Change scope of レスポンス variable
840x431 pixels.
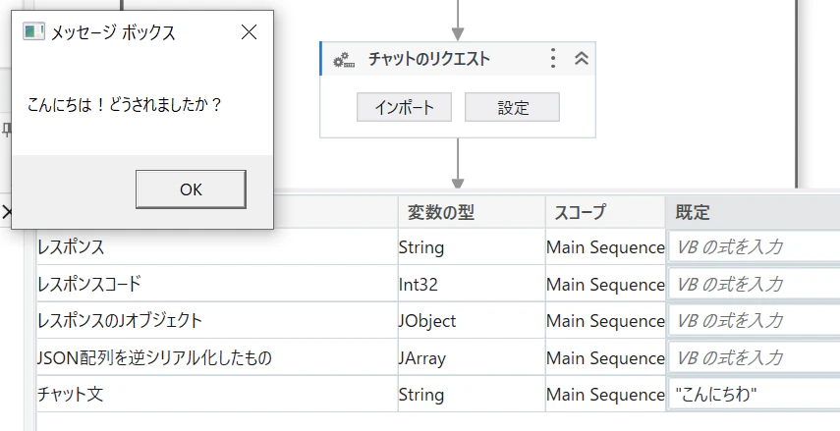pos(605,247)
